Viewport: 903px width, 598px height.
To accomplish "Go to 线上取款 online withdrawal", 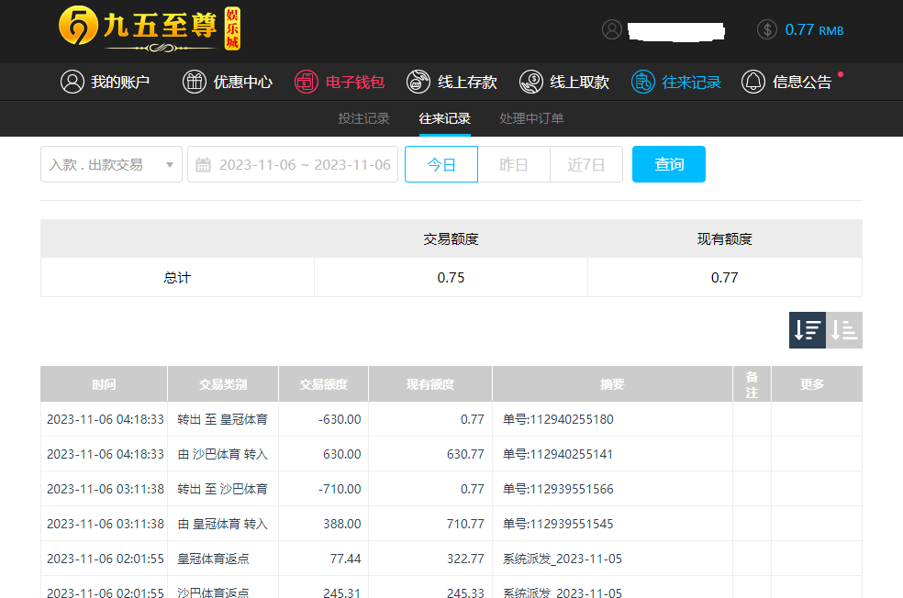I will pos(564,82).
